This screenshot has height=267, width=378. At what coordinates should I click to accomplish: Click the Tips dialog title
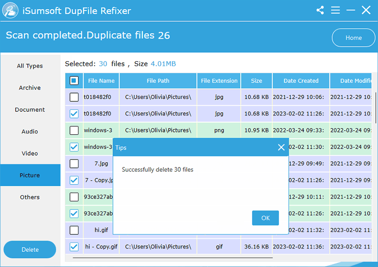121,148
